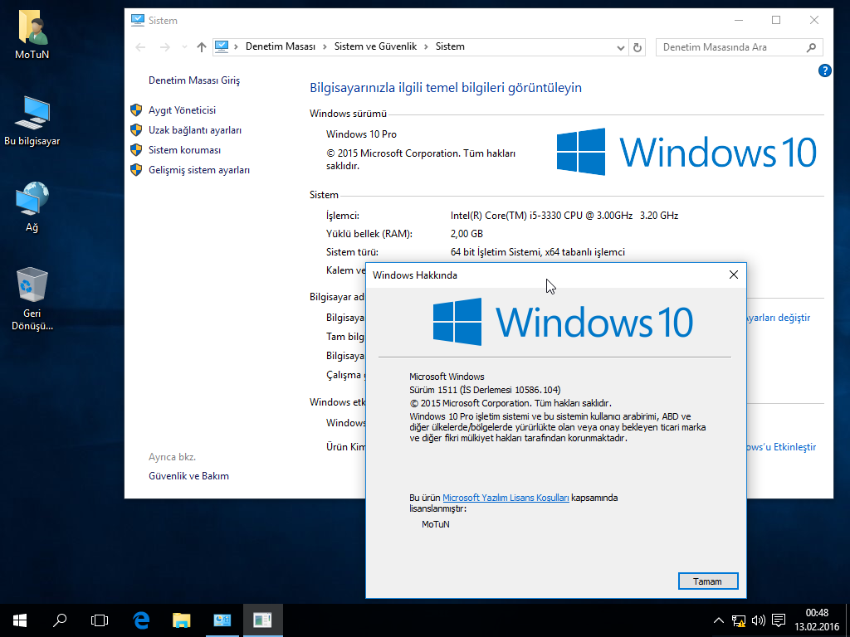The height and width of the screenshot is (637, 850).
Task: Open File Explorer from taskbar
Action: 182,620
